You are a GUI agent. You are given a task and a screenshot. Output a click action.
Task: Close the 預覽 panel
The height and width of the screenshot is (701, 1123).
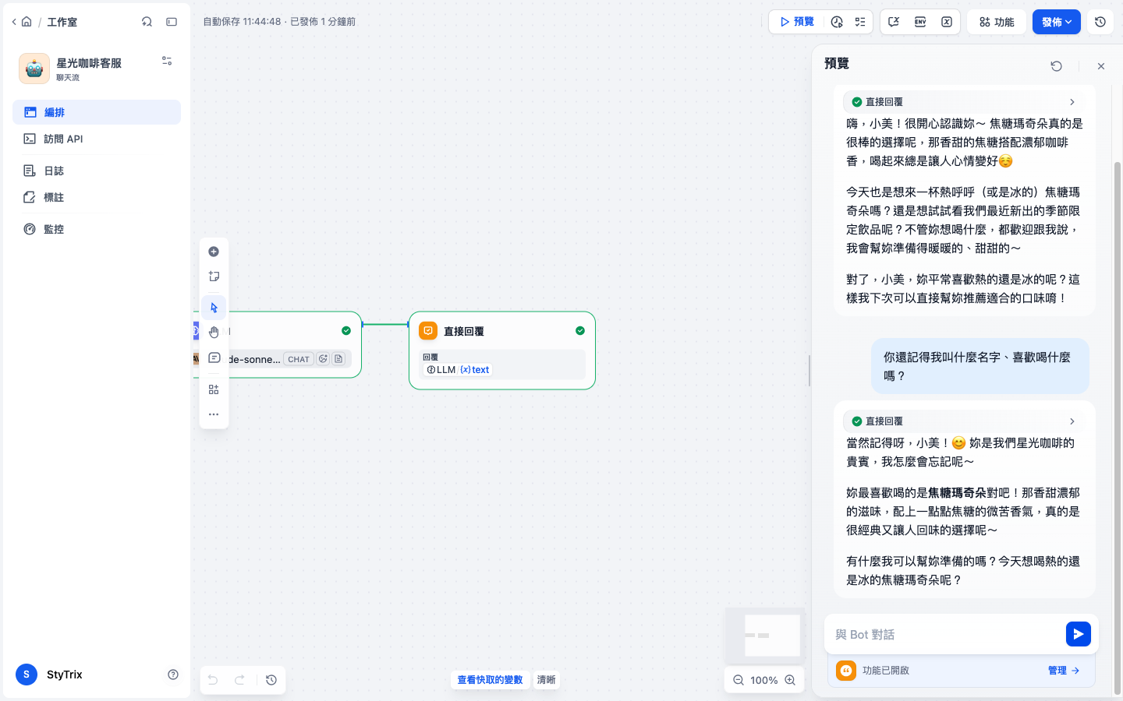[1101, 66]
